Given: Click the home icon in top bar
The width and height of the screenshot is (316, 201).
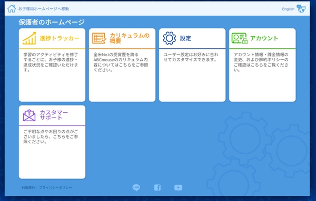Looking at the screenshot, I should pos(12,8).
